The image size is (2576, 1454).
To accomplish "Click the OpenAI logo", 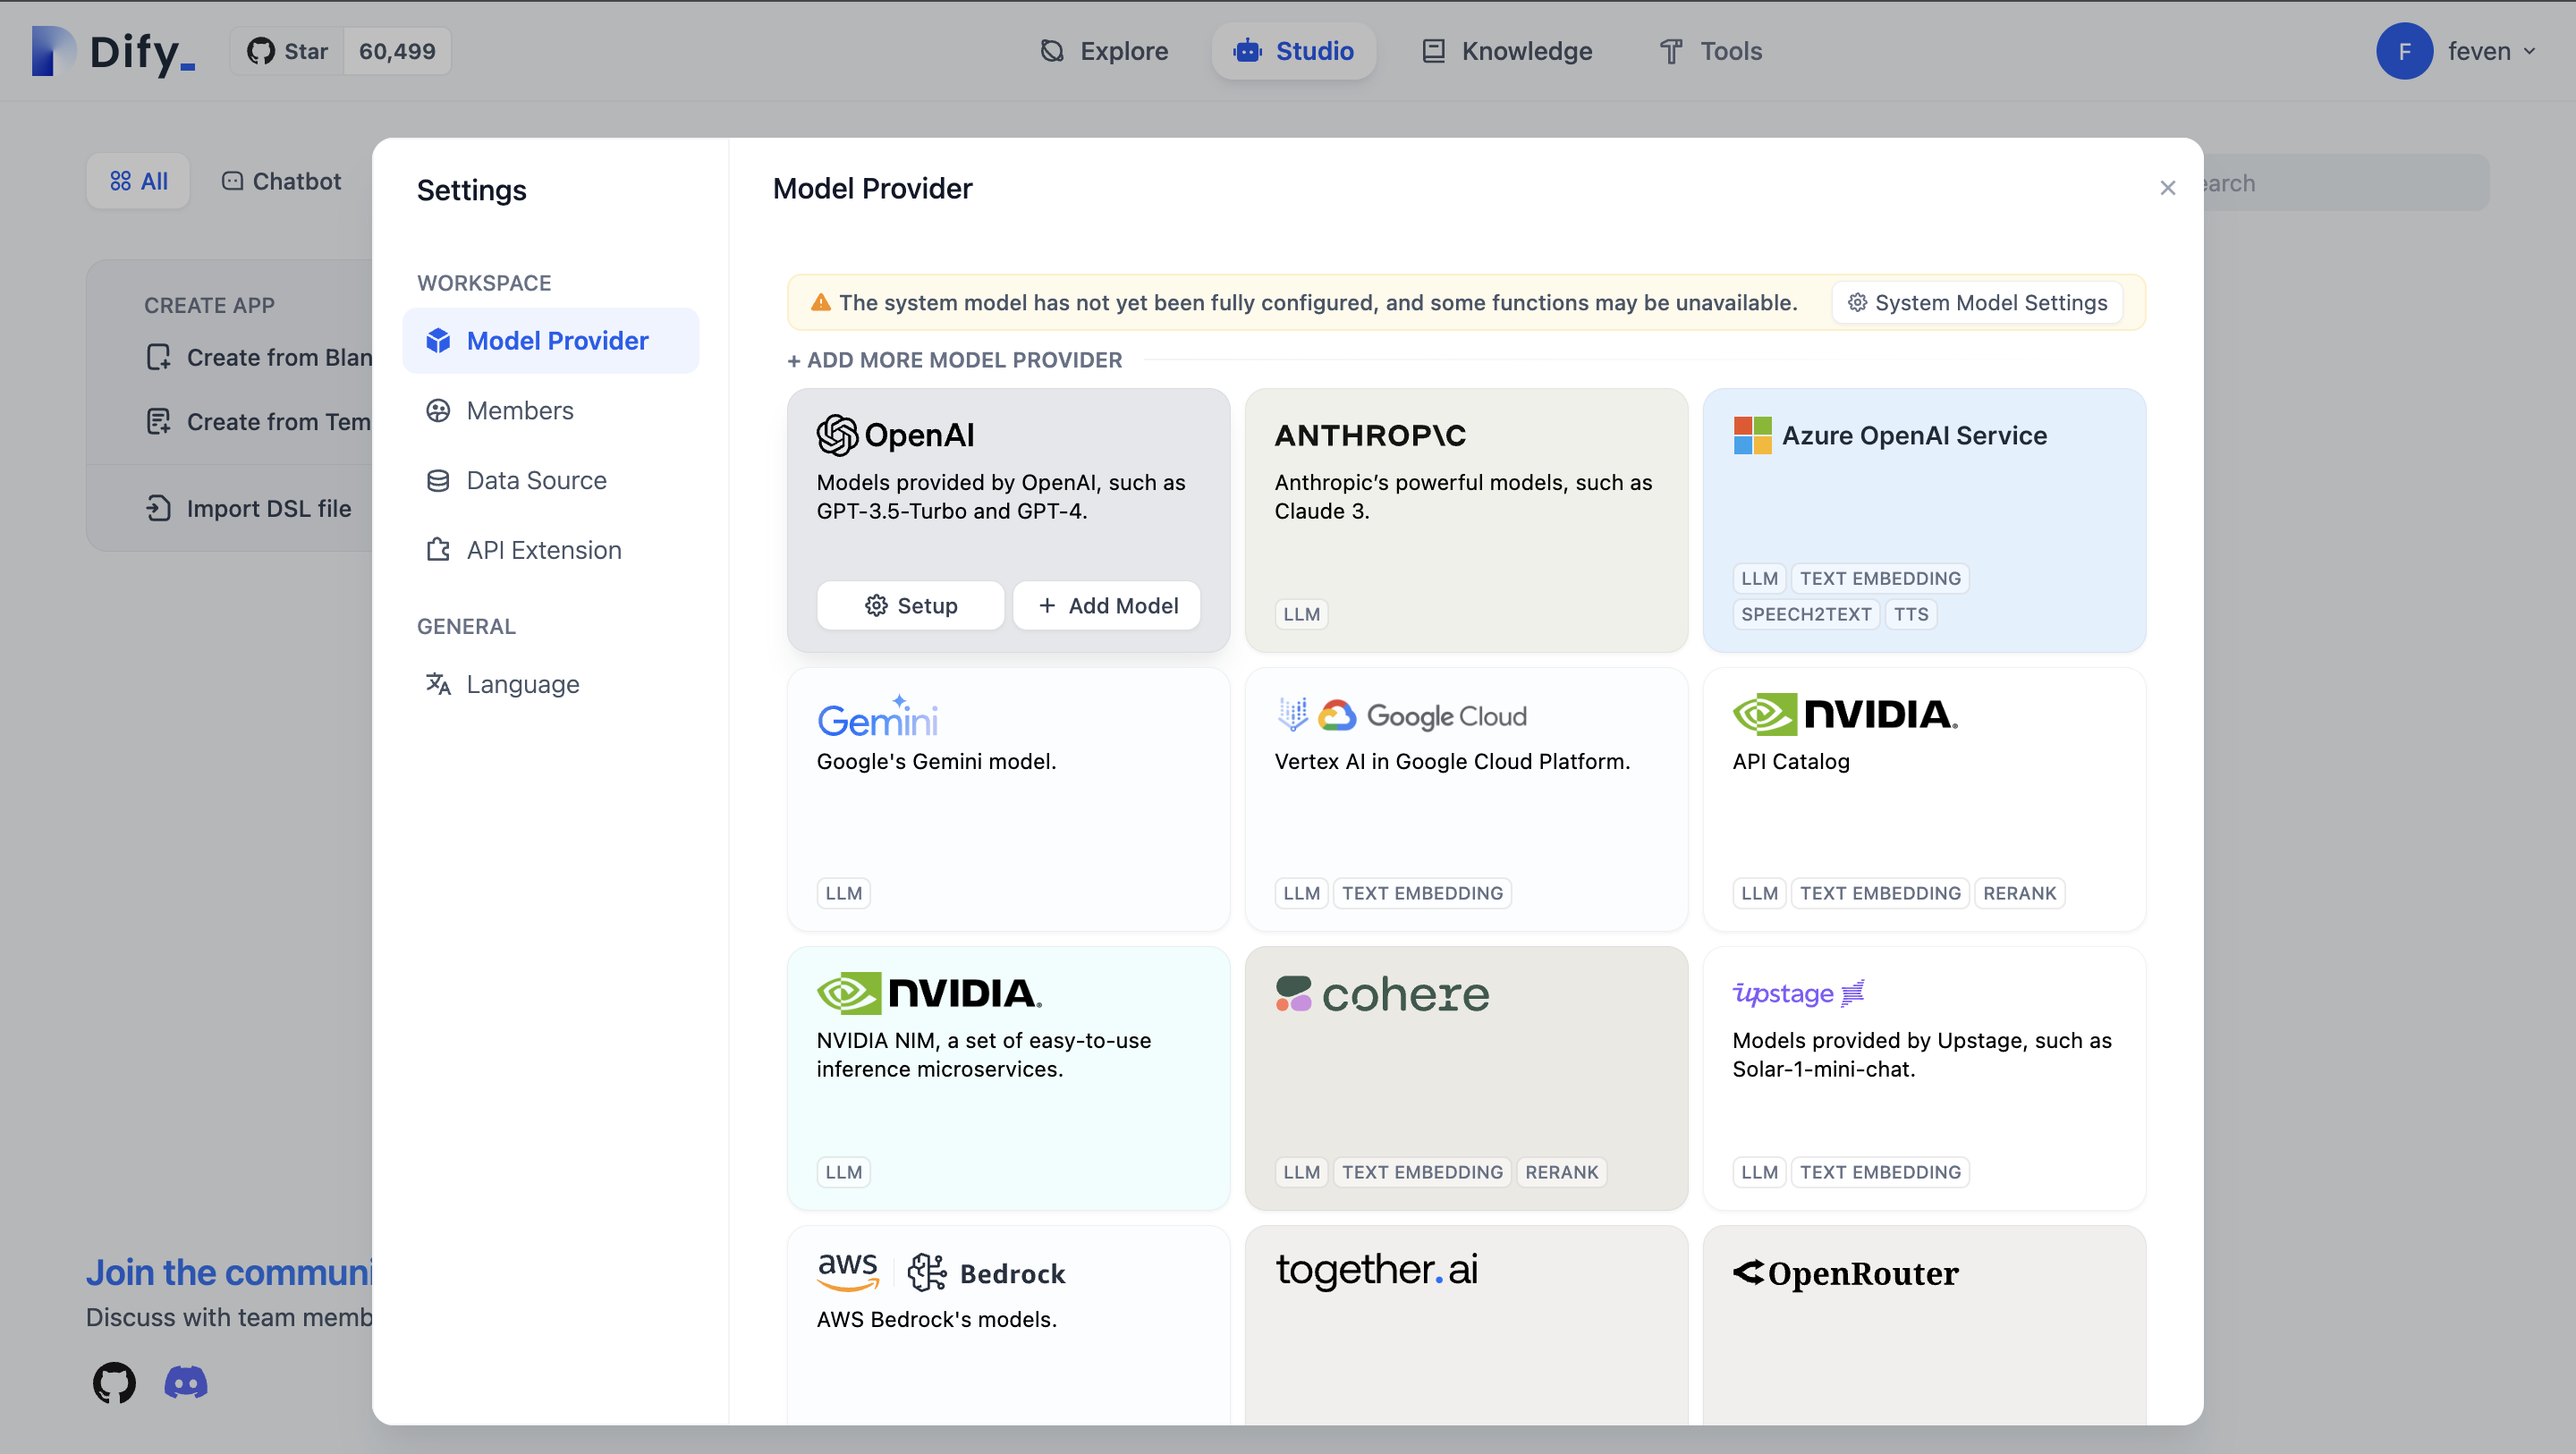I will 896,435.
